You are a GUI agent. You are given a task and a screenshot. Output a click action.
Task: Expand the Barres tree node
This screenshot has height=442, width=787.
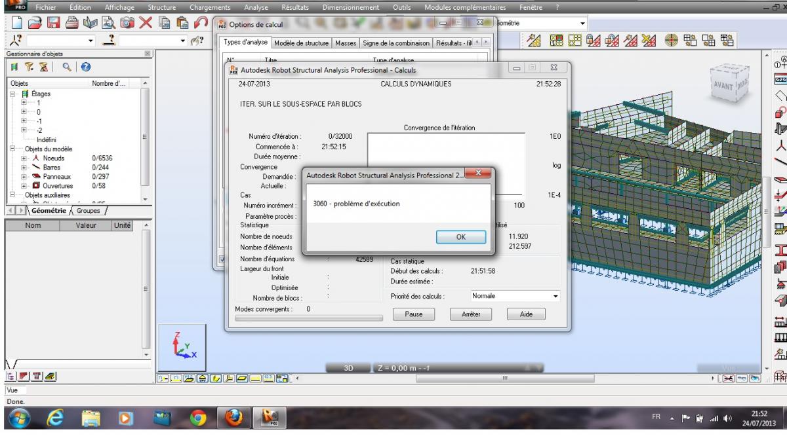coord(24,167)
